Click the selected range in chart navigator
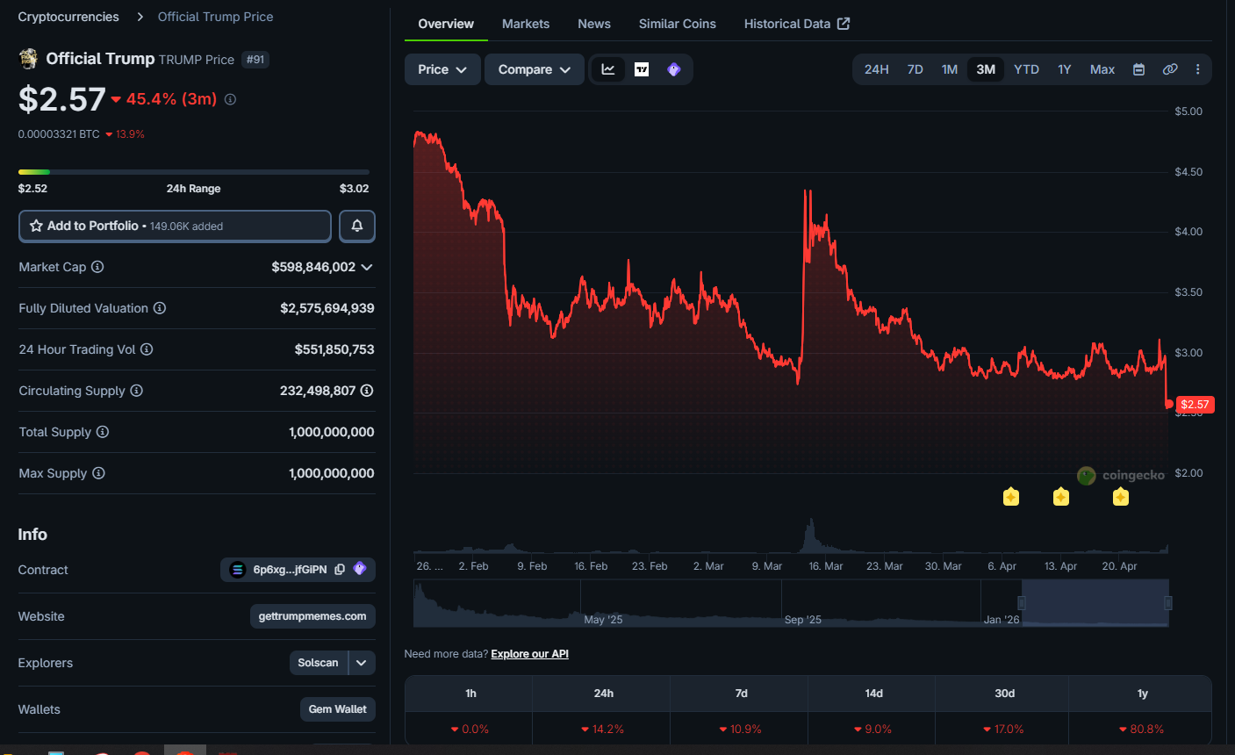Viewport: 1235px width, 755px height. (1095, 603)
